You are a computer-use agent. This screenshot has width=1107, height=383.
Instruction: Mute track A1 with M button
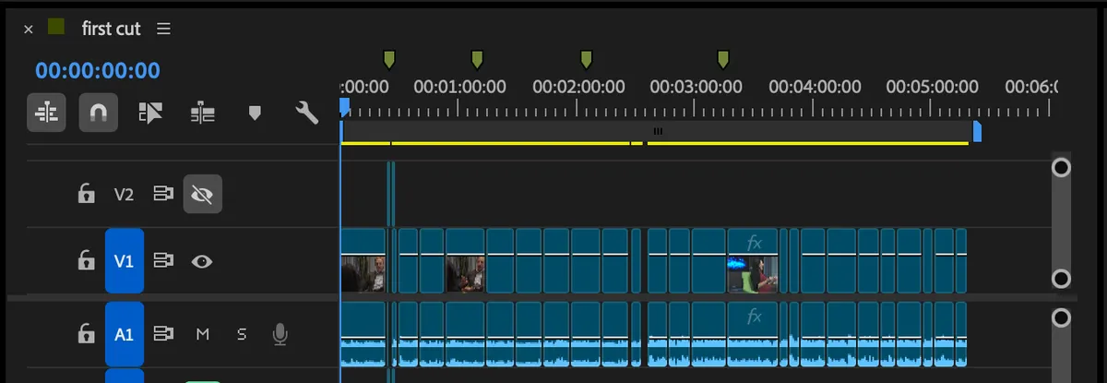202,334
